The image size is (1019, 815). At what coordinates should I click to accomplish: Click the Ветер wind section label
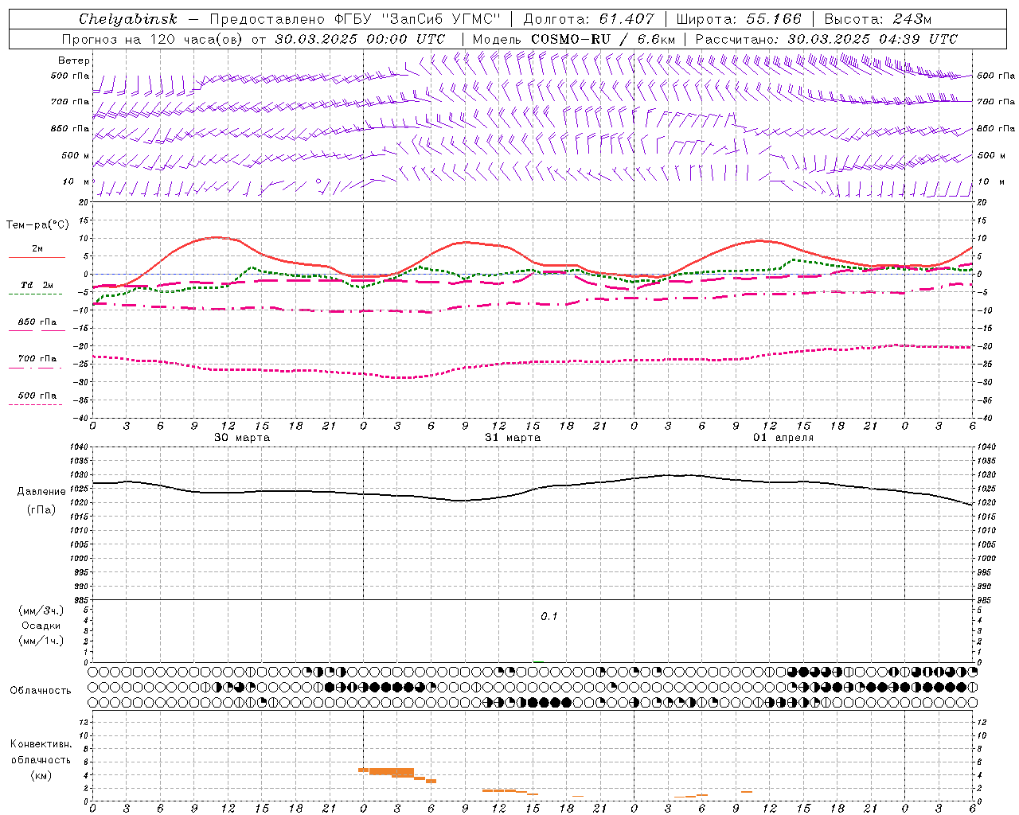[x=74, y=60]
